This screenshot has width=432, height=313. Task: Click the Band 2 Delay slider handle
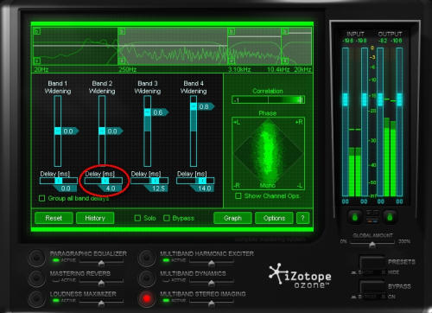[x=105, y=181]
